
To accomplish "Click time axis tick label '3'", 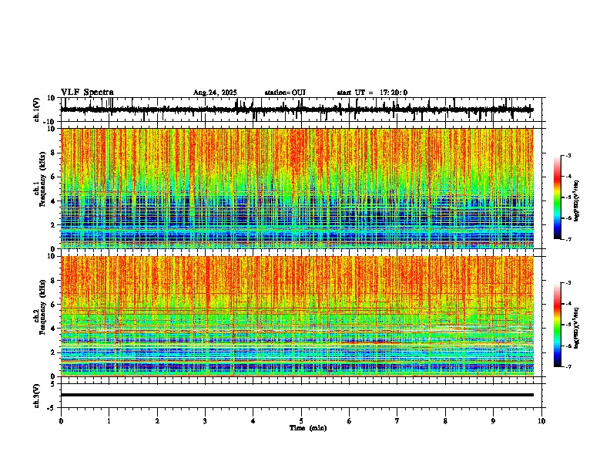I will 205,421.
